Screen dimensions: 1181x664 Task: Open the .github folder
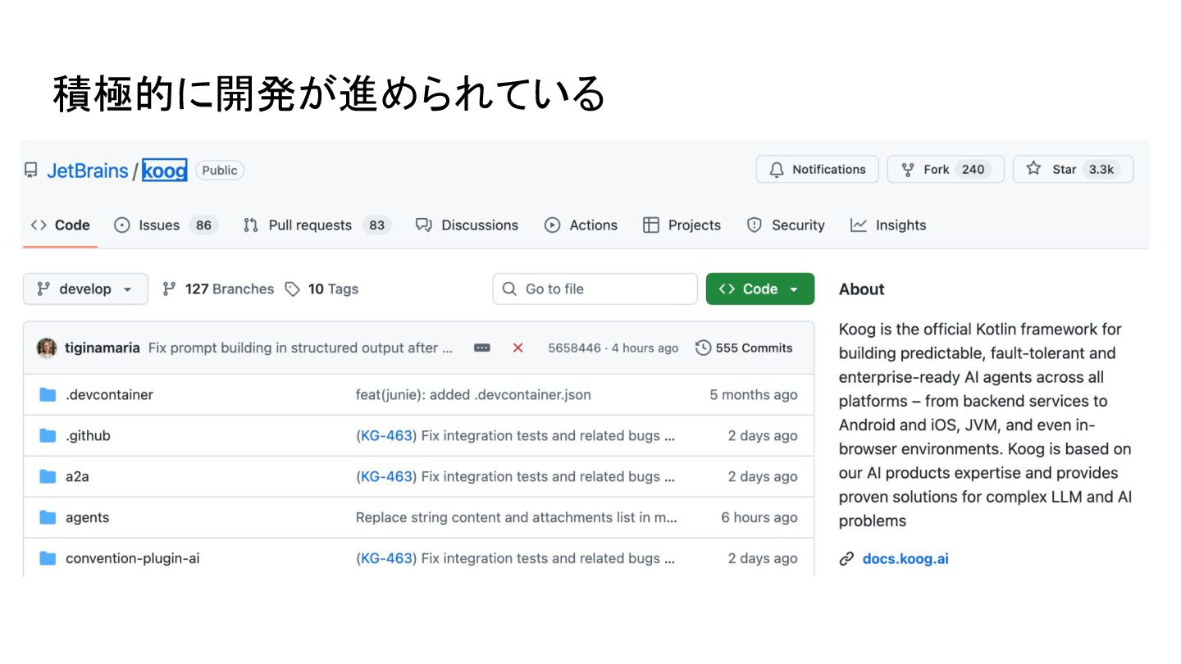point(88,435)
